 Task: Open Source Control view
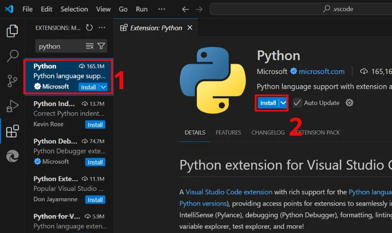[12, 81]
